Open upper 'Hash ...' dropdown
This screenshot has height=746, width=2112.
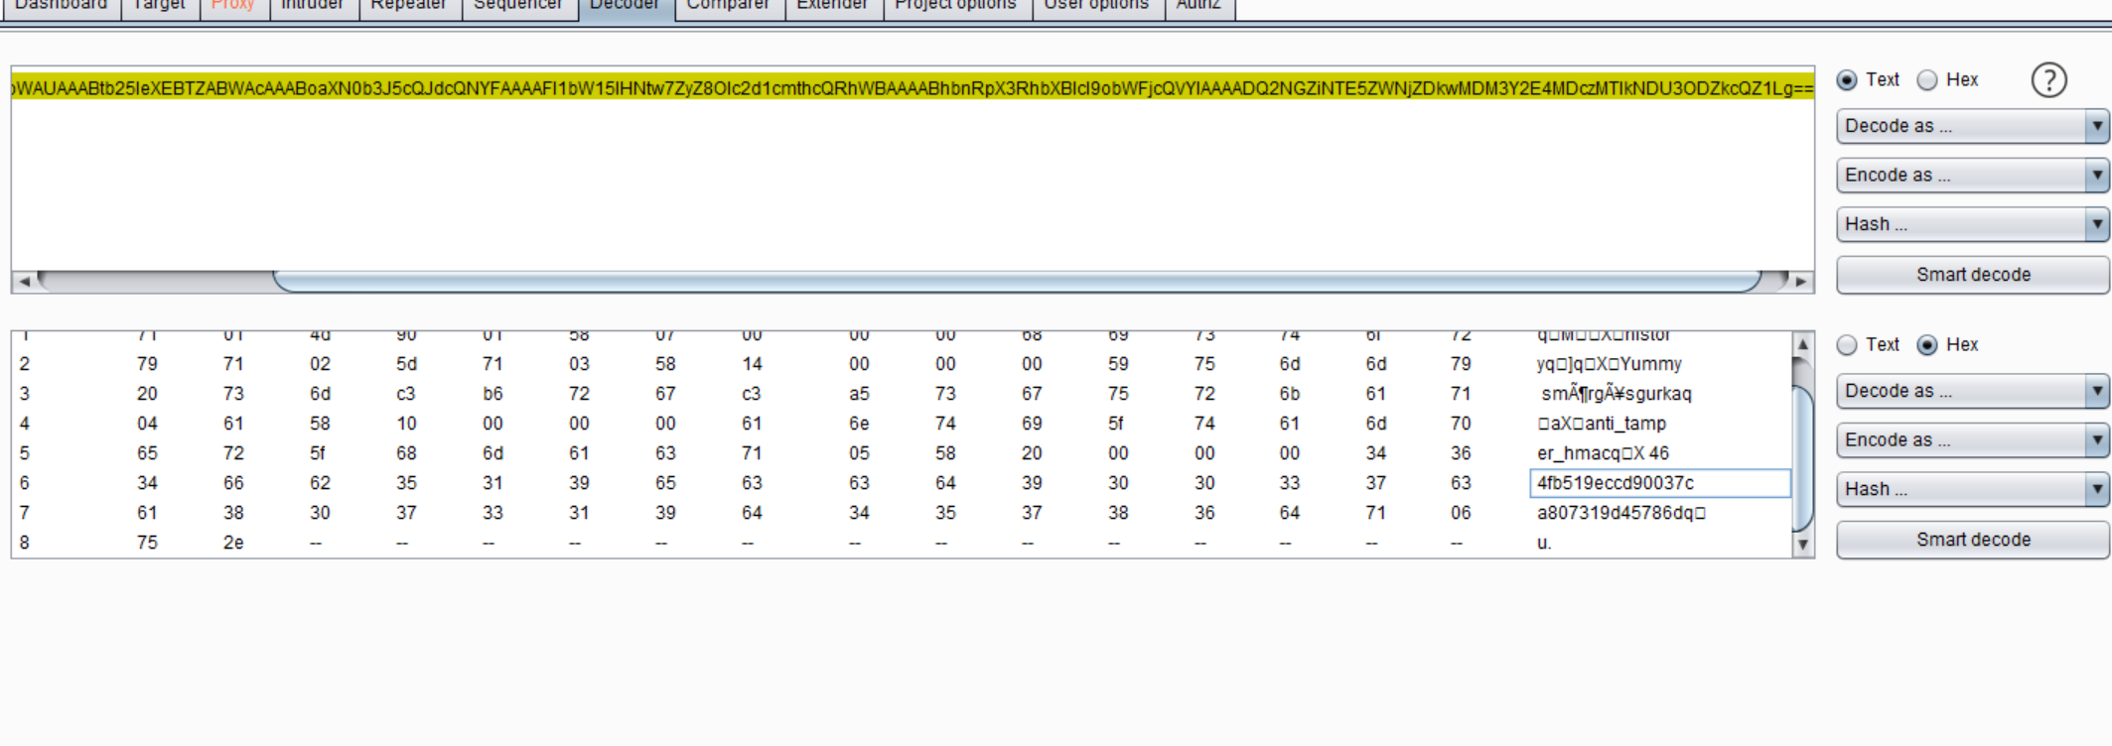(x=1971, y=224)
